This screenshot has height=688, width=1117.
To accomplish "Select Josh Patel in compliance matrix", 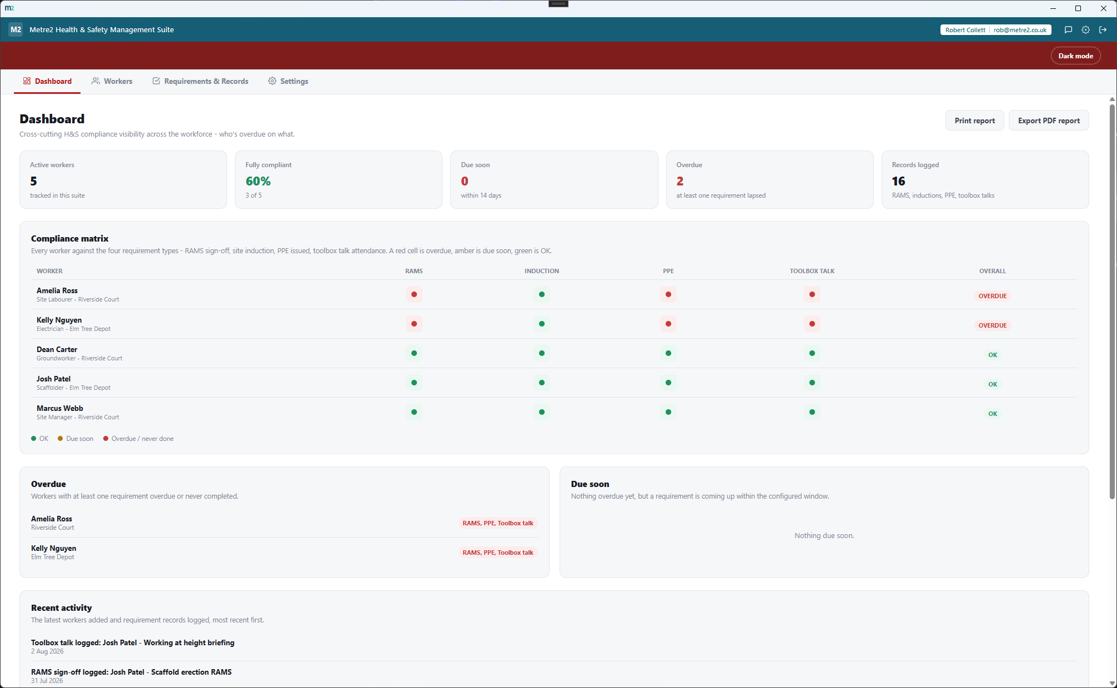I will pyautogui.click(x=554, y=383).
